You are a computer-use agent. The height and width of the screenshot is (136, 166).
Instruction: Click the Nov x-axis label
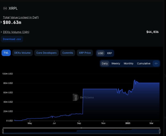tap(103, 123)
